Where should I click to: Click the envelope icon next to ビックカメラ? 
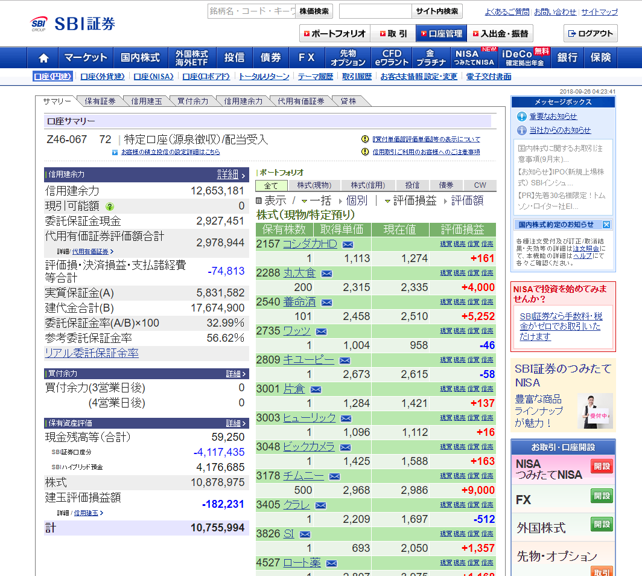tap(345, 448)
